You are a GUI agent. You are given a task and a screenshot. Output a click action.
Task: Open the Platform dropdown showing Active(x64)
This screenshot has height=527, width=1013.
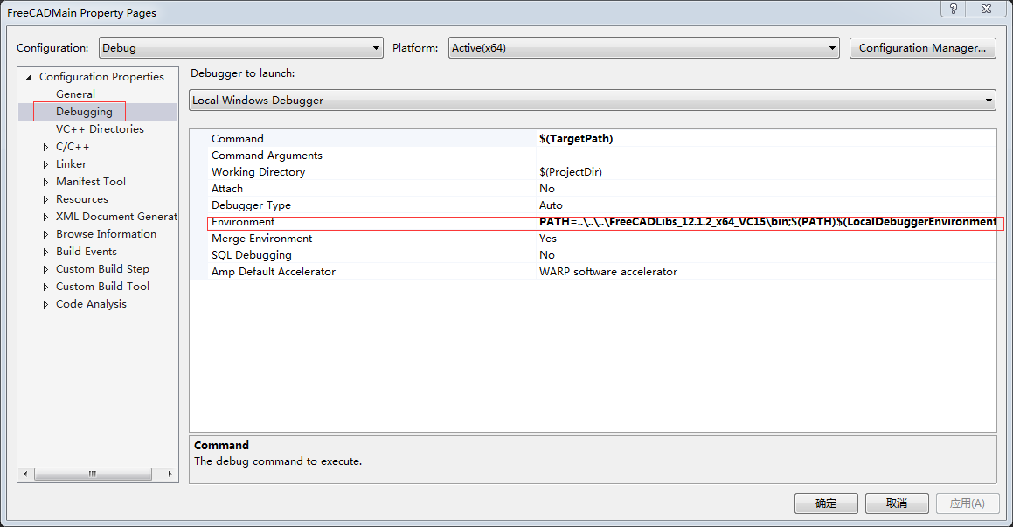coord(644,48)
